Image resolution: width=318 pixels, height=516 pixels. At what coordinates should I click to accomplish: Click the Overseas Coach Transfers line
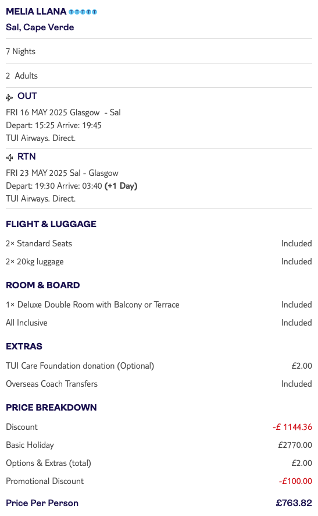click(159, 384)
